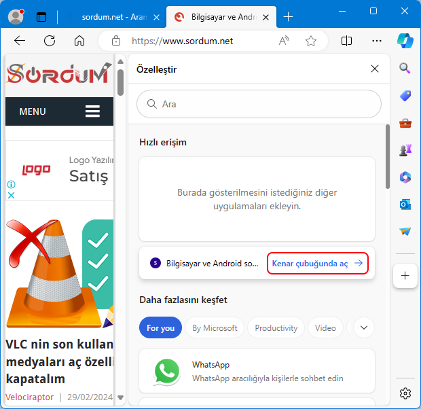Select the Video filter
The width and height of the screenshot is (421, 409).
click(325, 328)
